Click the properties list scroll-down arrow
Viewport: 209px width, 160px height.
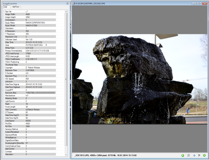point(66,155)
